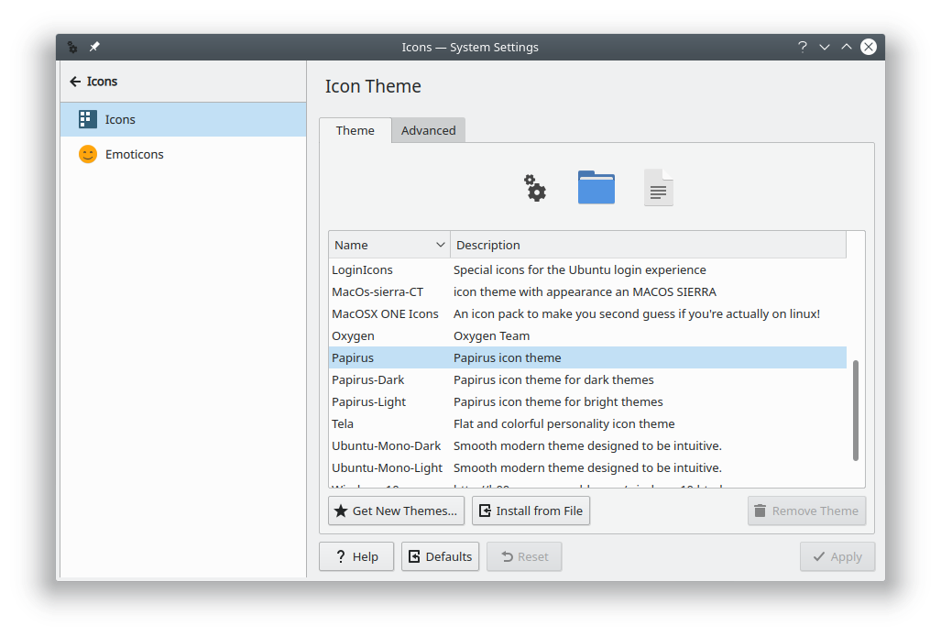Click the document preview icon
Image resolution: width=941 pixels, height=637 pixels.
[657, 189]
